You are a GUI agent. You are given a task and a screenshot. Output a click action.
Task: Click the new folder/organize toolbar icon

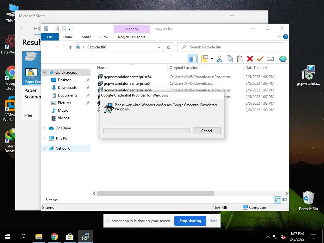[204, 59]
